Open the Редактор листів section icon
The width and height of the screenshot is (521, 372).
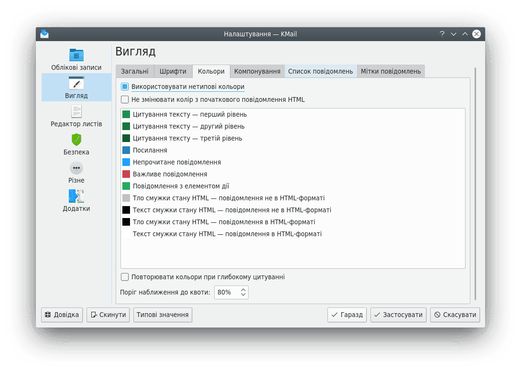76,111
